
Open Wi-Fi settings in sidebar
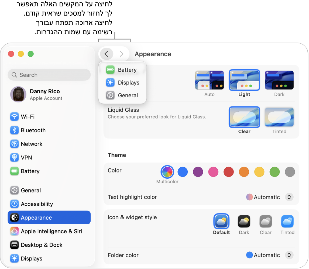(49, 117)
